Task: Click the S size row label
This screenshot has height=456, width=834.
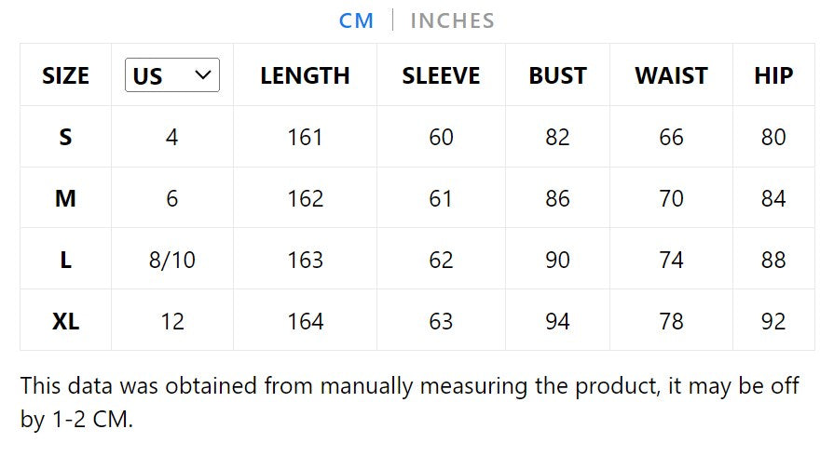Action: point(65,137)
